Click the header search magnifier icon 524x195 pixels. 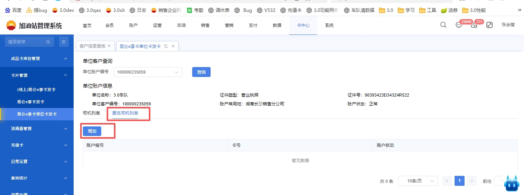[443, 25]
